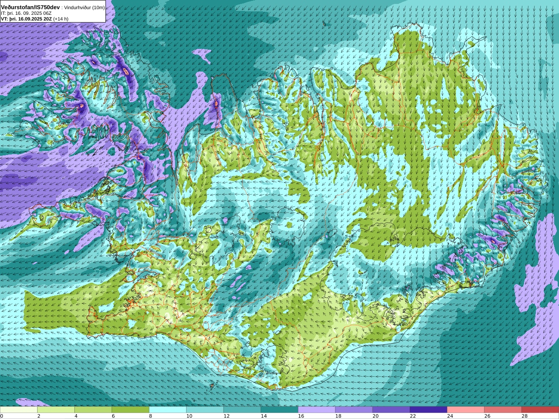559x419 pixels.
Task: Click legend scale label "28"
Action: coord(524,416)
